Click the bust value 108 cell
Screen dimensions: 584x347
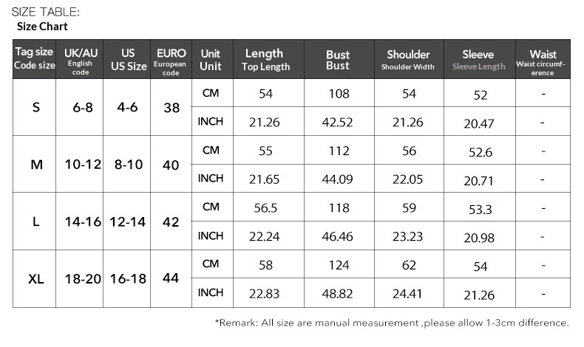click(338, 94)
